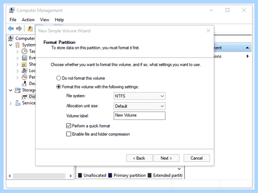Viewport: 258px width, 193px height.
Task: Close the New Simple Volume Wizard dialog
Action: pyautogui.click(x=208, y=31)
